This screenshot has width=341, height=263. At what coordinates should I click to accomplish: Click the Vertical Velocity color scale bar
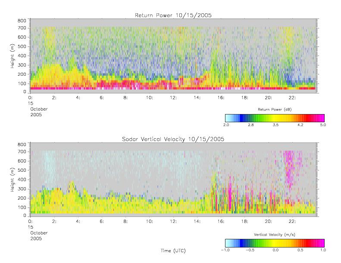(x=275, y=243)
